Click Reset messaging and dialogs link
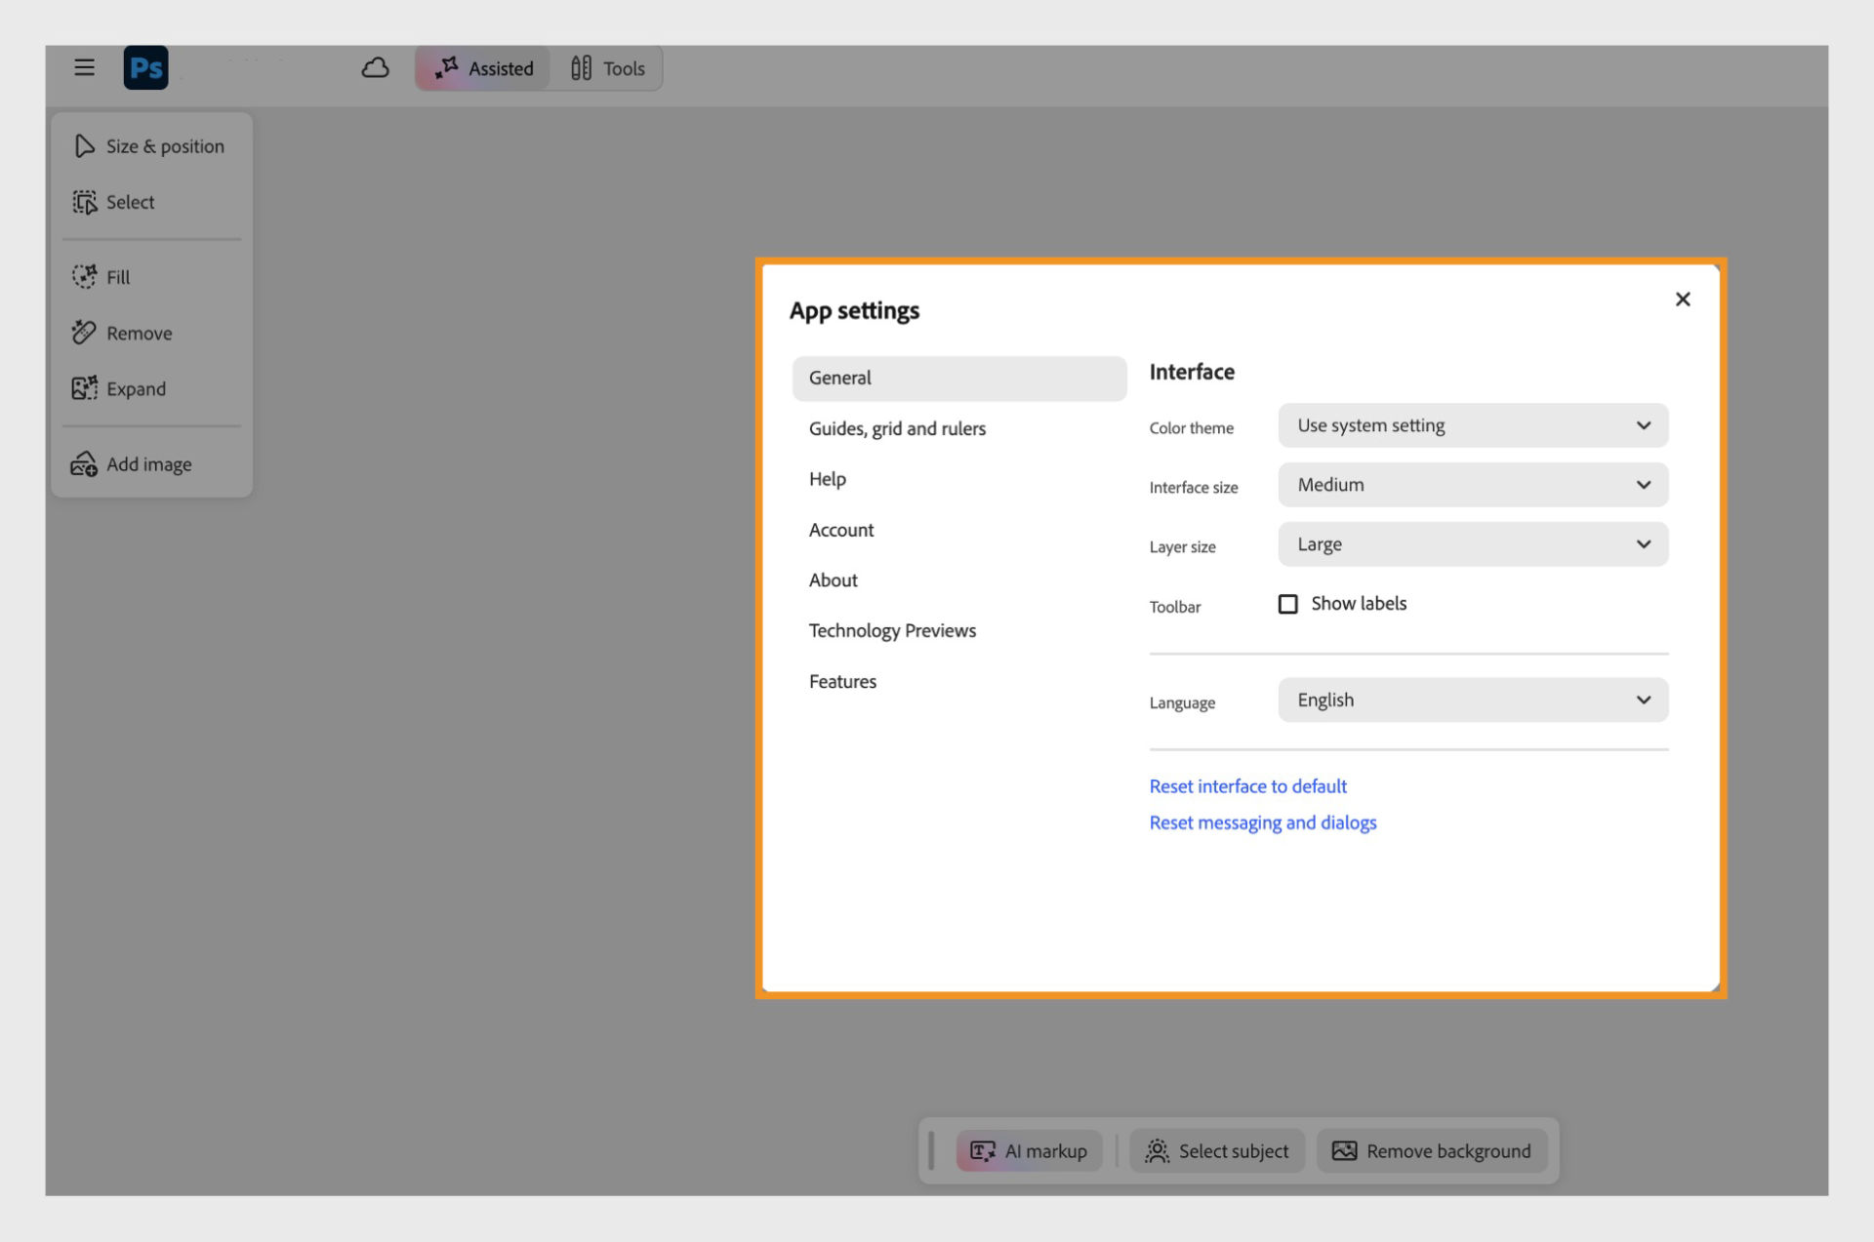 pos(1262,822)
